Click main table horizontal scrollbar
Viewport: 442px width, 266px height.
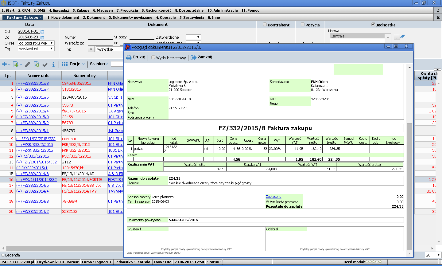(x=64, y=248)
